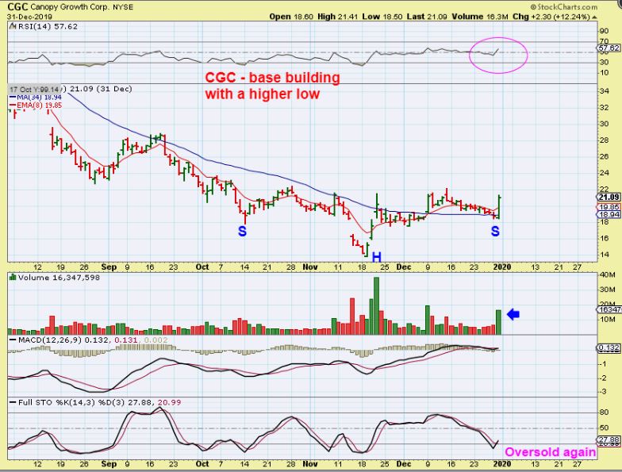This screenshot has height=472, width=622.
Task: Click the bar icon beside the Volume label
Action: (x=13, y=278)
